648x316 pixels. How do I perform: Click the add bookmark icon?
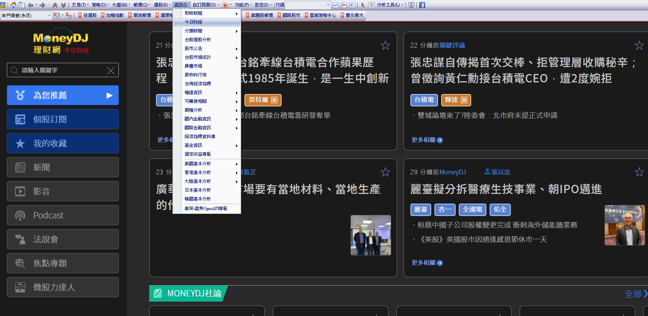click(68, 15)
